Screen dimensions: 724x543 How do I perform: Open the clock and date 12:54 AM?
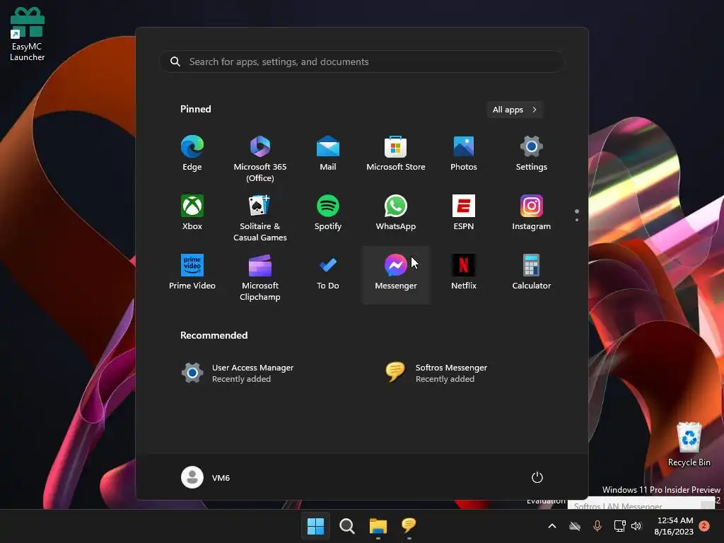tap(674, 526)
